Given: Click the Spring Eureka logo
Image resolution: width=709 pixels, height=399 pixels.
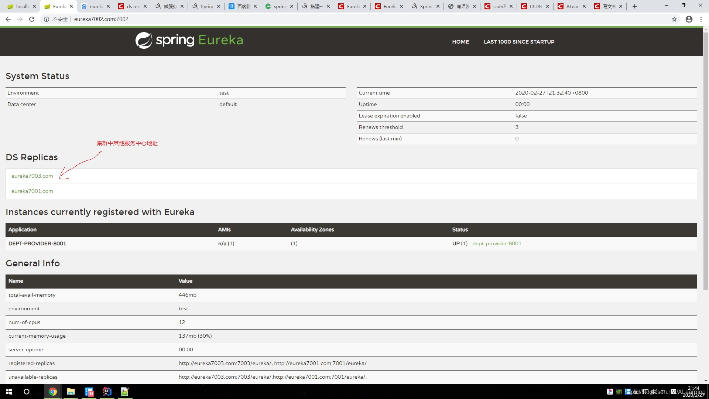Looking at the screenshot, I should pos(189,40).
